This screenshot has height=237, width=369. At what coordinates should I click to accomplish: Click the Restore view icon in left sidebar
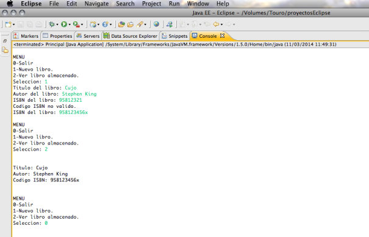(x=5, y=41)
